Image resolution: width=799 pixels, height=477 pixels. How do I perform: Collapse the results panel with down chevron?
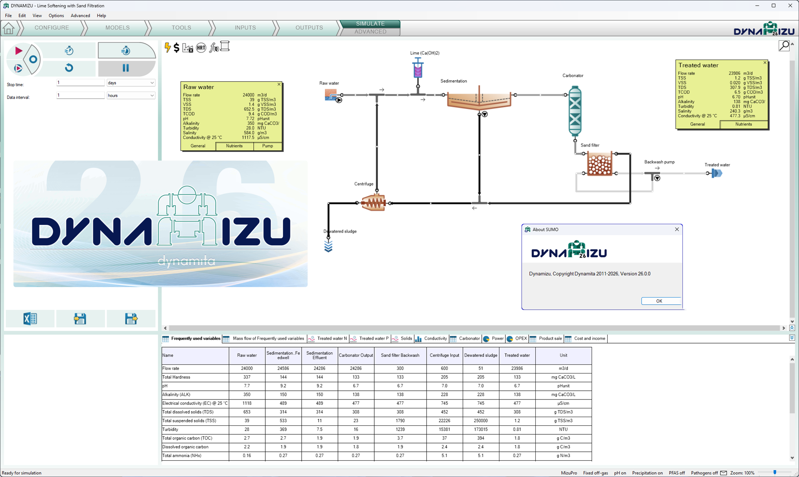[x=792, y=338]
